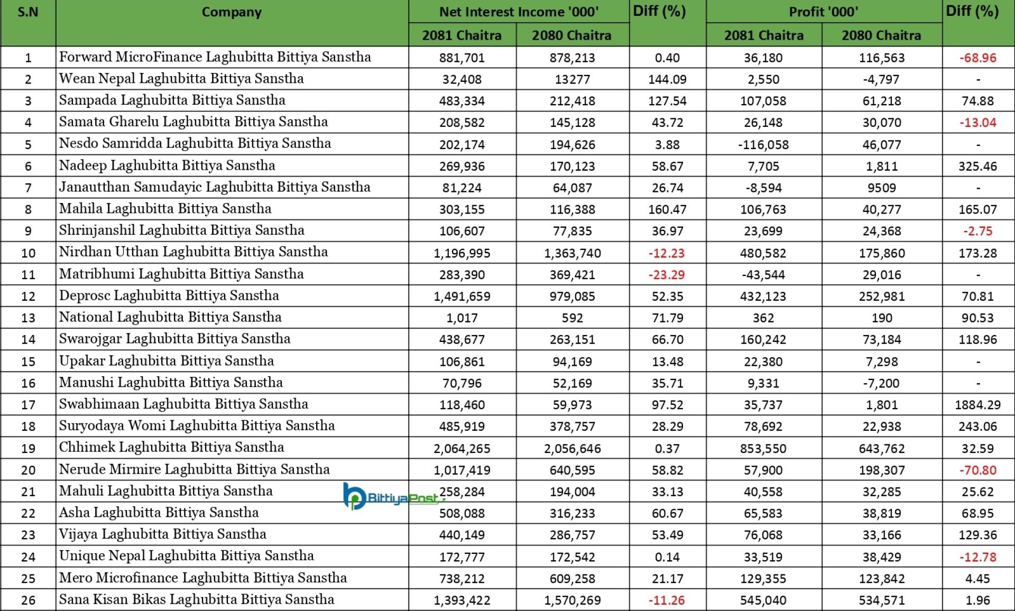Click the S.N column header

(x=28, y=12)
